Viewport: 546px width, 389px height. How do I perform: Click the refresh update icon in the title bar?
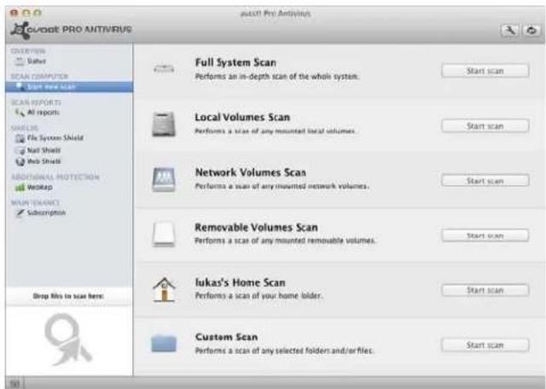531,31
